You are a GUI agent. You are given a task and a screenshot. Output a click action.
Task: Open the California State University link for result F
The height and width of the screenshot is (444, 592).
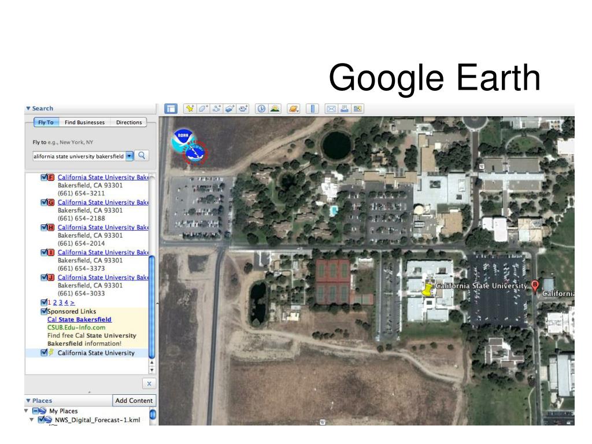pyautogui.click(x=103, y=177)
